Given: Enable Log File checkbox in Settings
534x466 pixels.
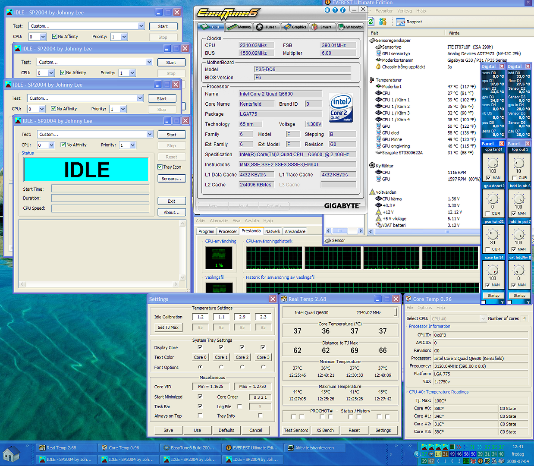Looking at the screenshot, I should click(x=240, y=406).
